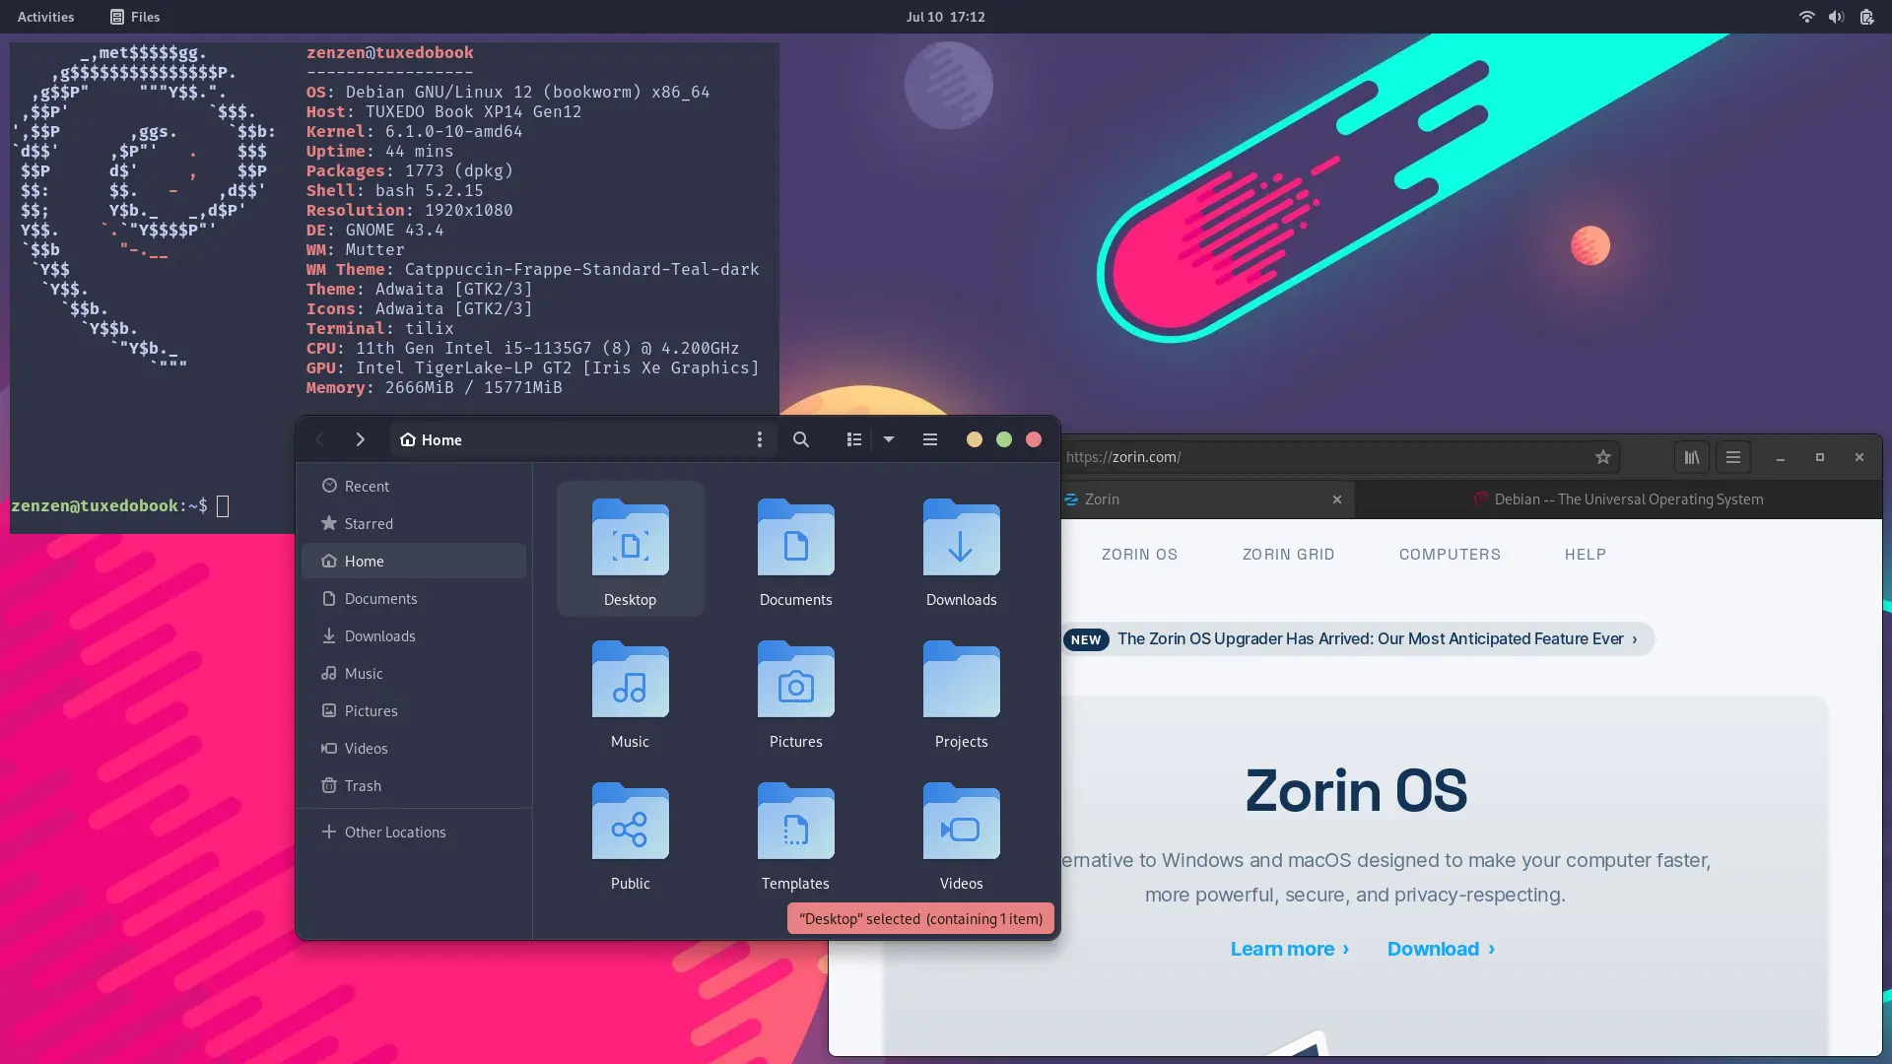
Task: Click the Desktop selected status message
Action: click(x=920, y=918)
